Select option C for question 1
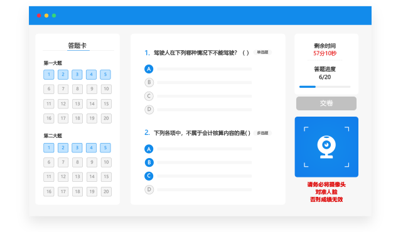Viewport: 408px width, 232px height. [x=149, y=96]
